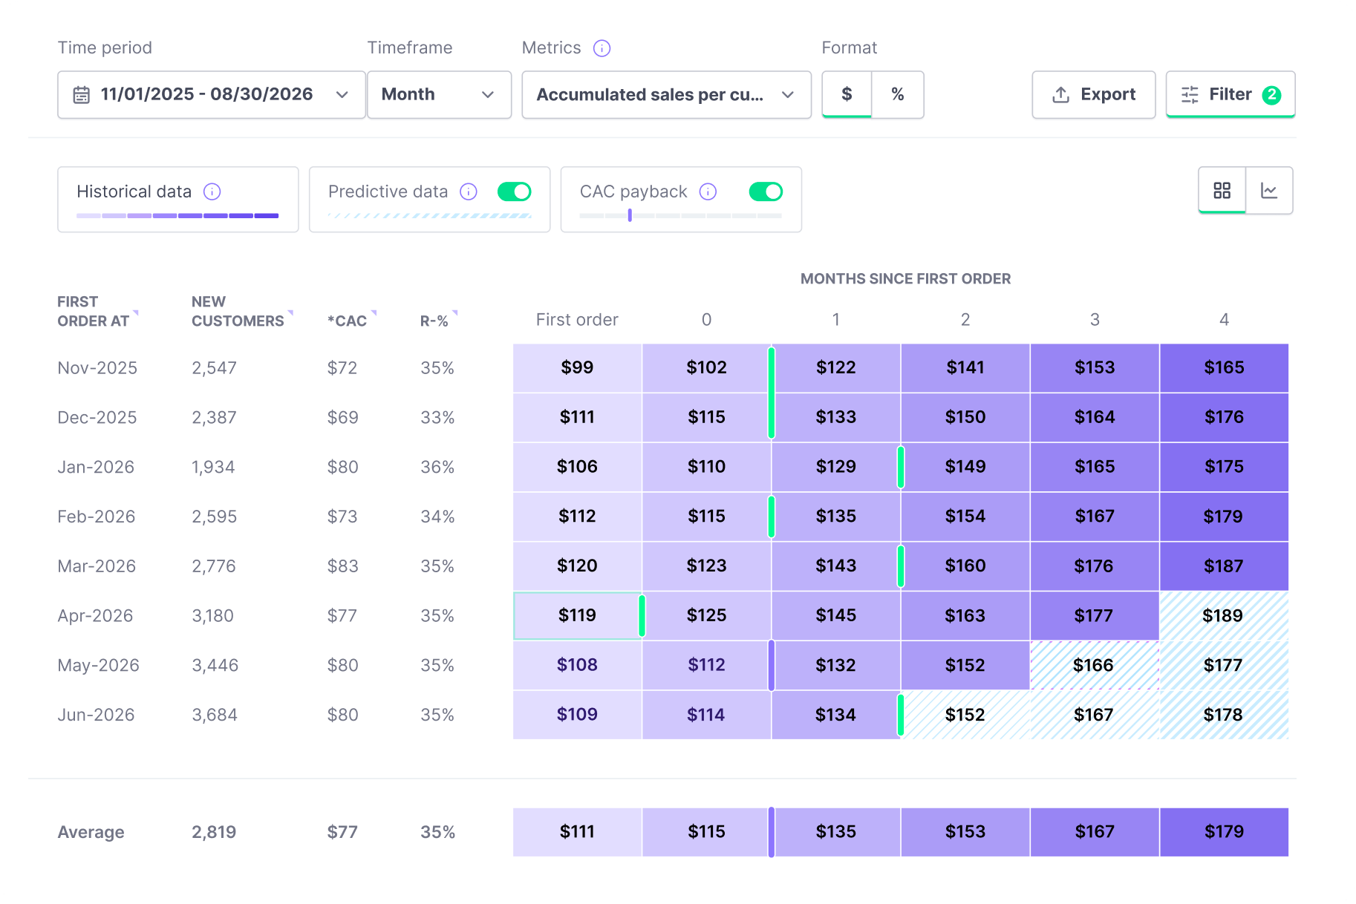Click the Historical data color gradient bar
1356x904 pixels.
[177, 216]
